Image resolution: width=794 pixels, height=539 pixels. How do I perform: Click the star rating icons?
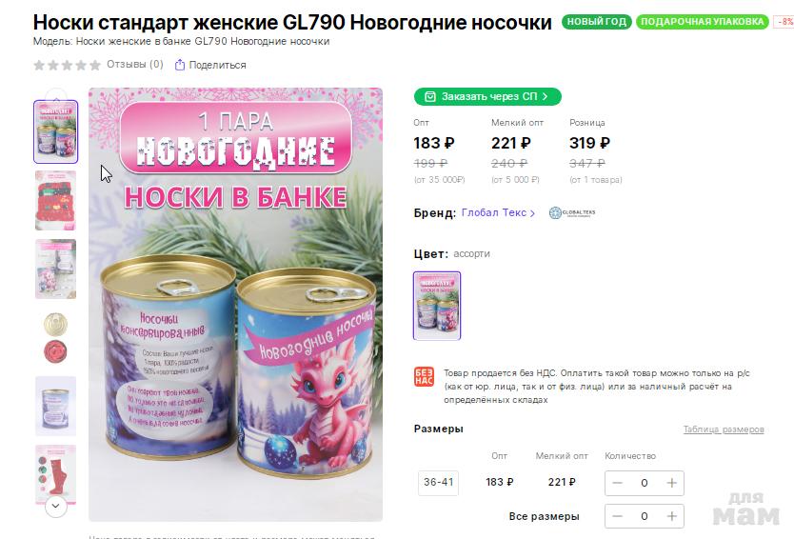click(67, 65)
